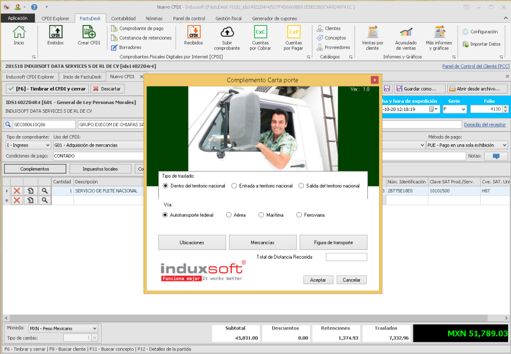The image size is (511, 354).
Task: Open the Inicio home icon in ribbon
Action: tap(19, 35)
